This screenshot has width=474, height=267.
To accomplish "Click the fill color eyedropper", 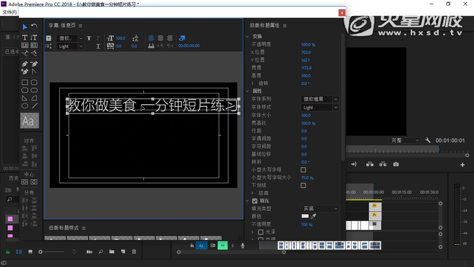I will pyautogui.click(x=314, y=216).
